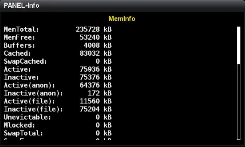Select the MemInfo heading

pos(122,19)
